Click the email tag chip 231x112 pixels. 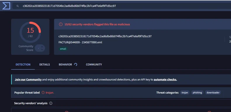click(63, 49)
